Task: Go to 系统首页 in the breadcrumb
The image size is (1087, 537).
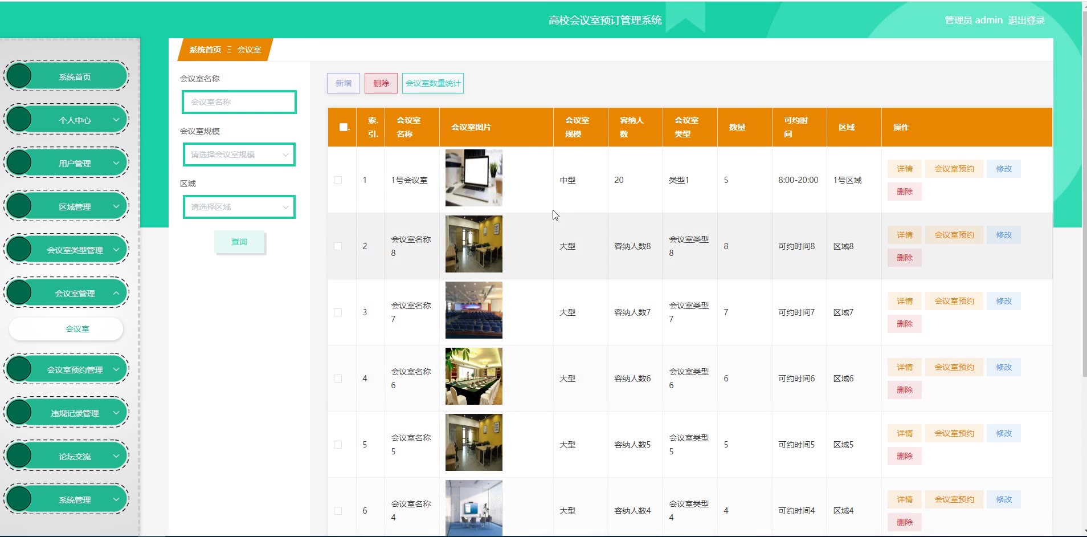Action: 205,50
